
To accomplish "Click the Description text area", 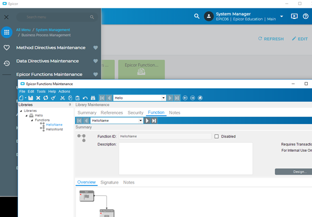I will pos(186,159).
